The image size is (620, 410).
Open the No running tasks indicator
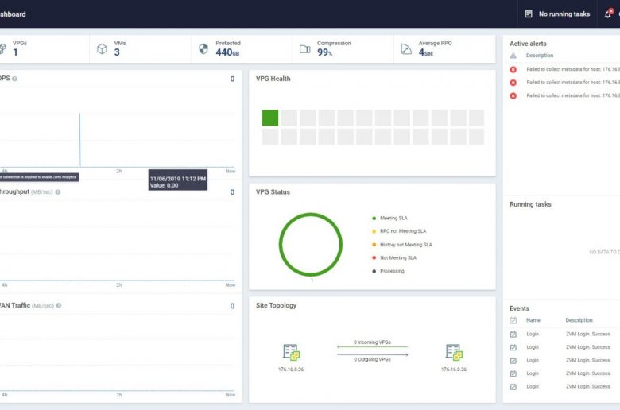[559, 14]
